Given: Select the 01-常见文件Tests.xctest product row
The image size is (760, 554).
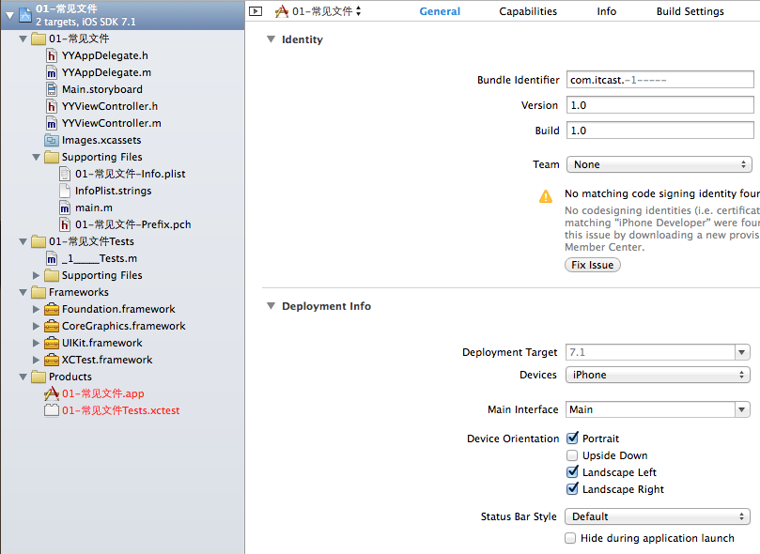Looking at the screenshot, I should [x=123, y=410].
